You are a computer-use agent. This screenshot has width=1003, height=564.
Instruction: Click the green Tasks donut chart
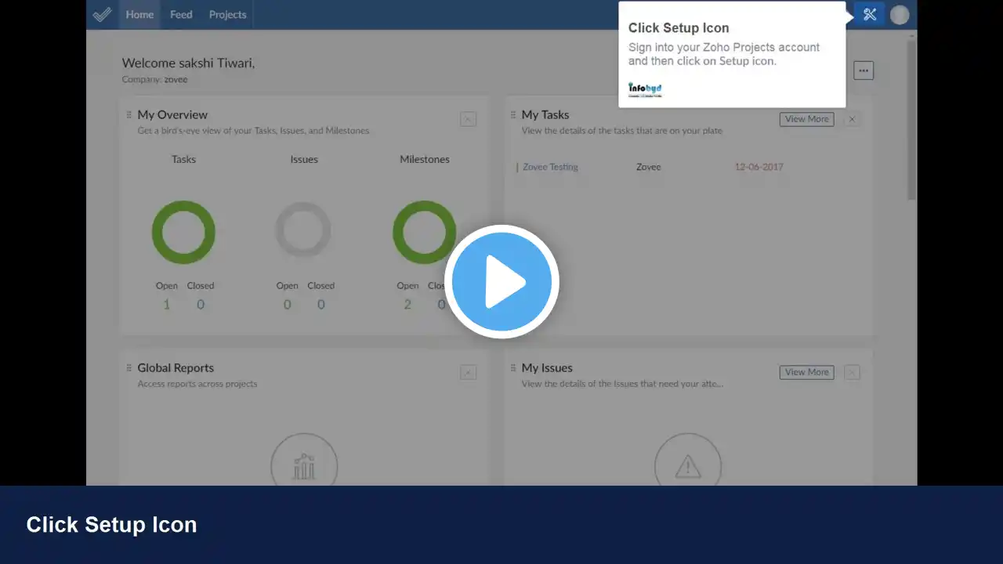click(x=183, y=232)
